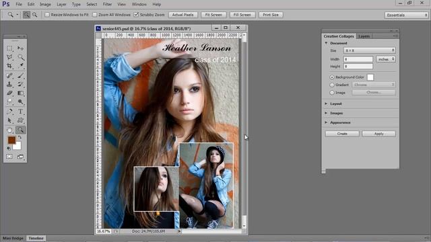Select the Eraser tool

coord(9,93)
